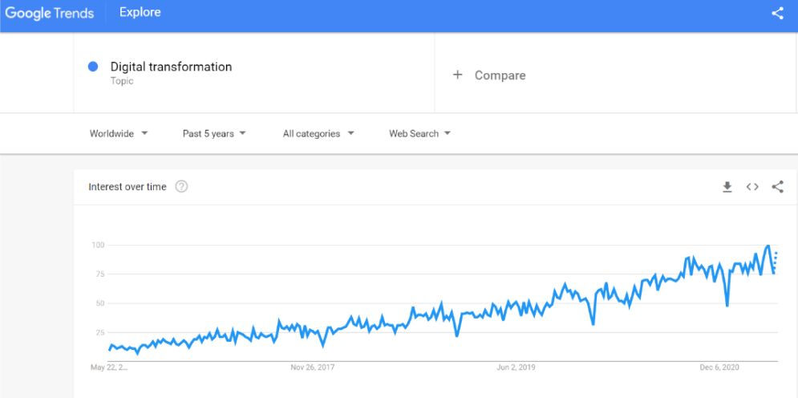Open the All categories dropdown
The width and height of the screenshot is (798, 398).
[x=318, y=133]
